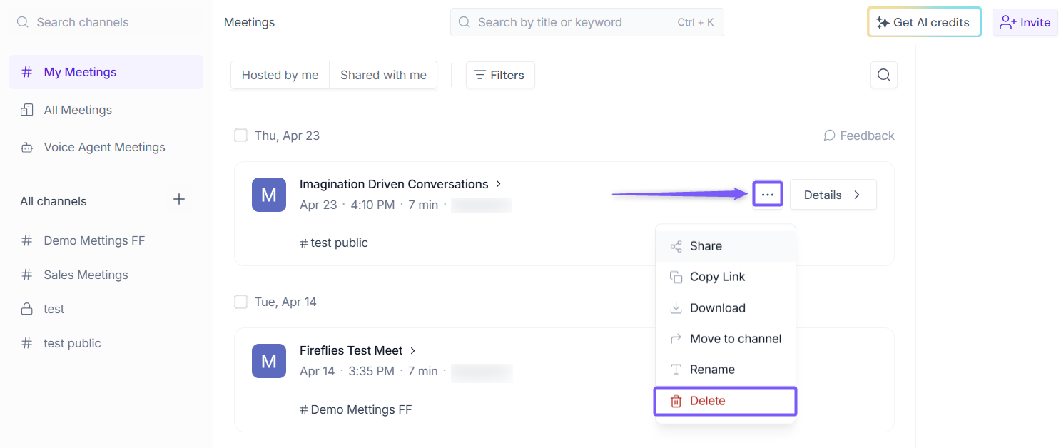Open Voice Agent Meetings in the sidebar

tap(106, 148)
